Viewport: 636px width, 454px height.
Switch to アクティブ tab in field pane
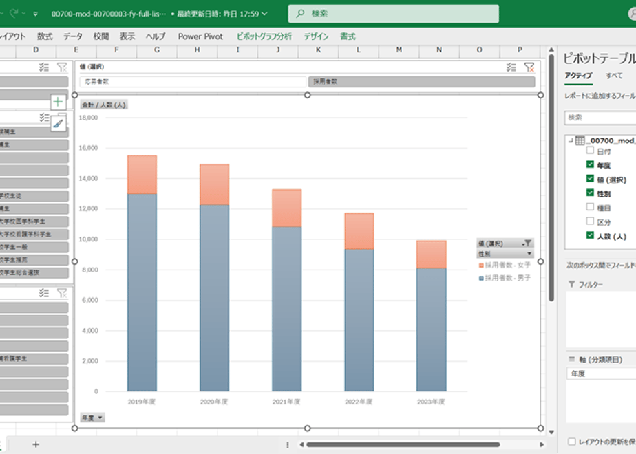(x=578, y=76)
